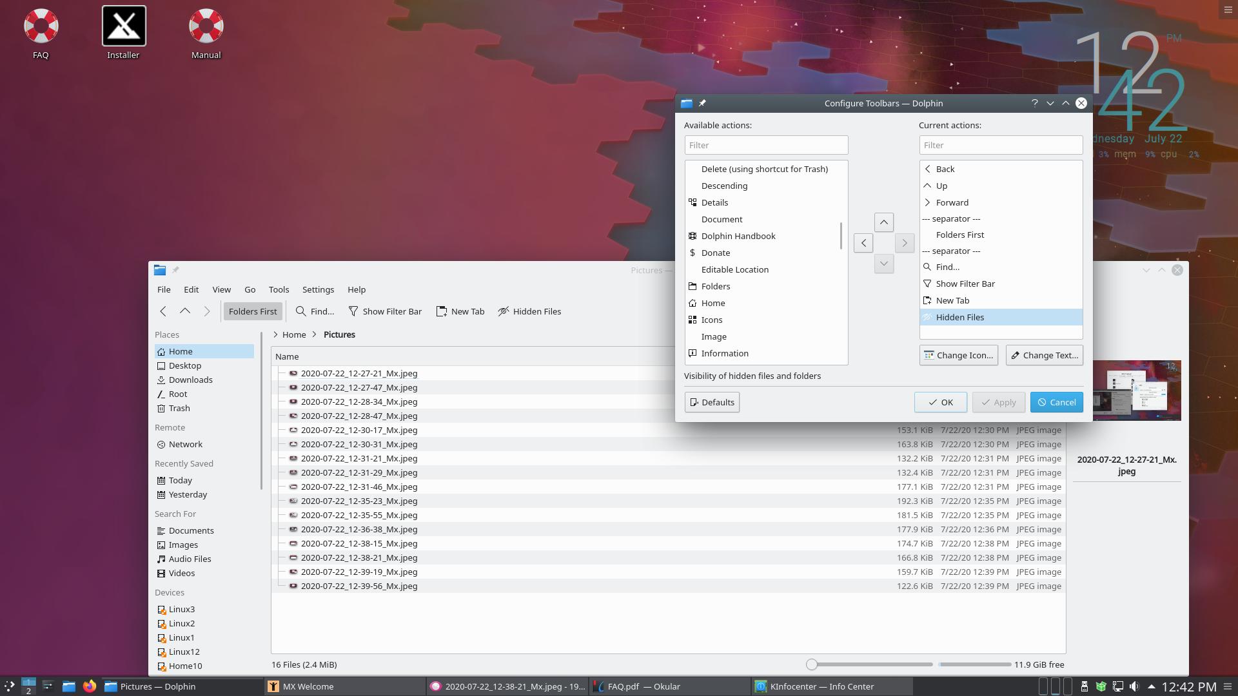Click the remove-action left arrow button
The width and height of the screenshot is (1238, 696).
coord(863,243)
